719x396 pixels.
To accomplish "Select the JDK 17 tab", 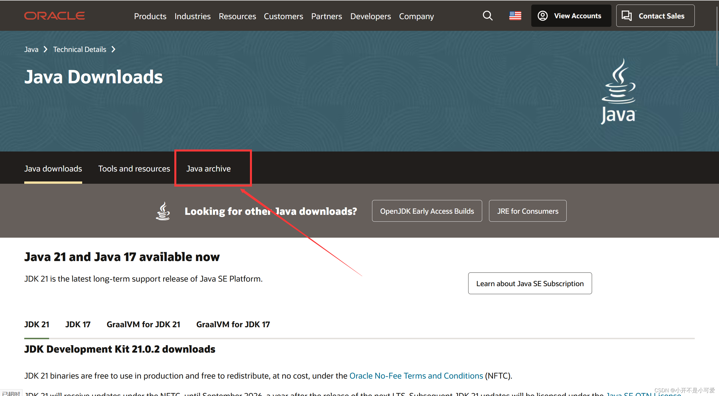I will click(78, 324).
